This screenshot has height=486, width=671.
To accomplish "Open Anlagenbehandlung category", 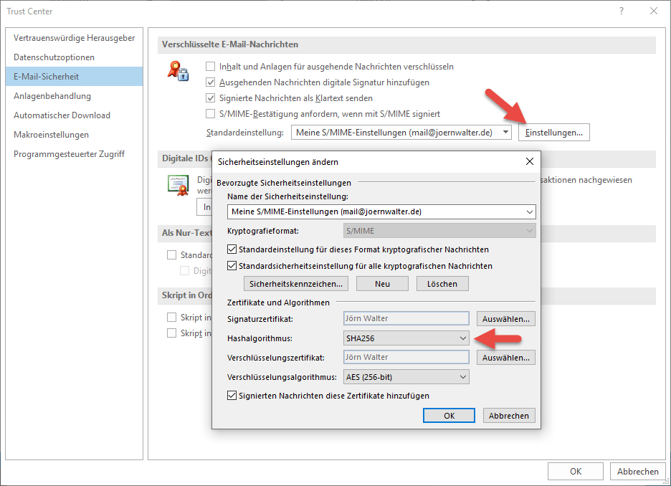I will (x=52, y=96).
